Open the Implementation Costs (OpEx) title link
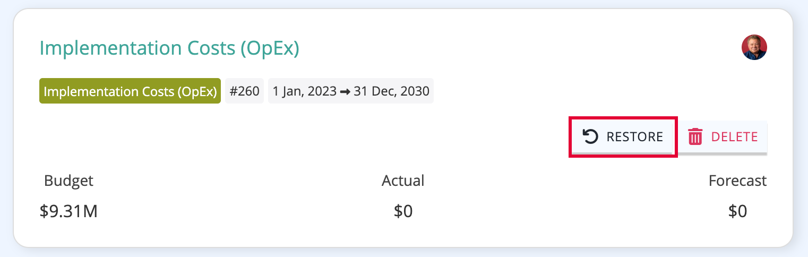Screen dimensions: 808x257 169,48
